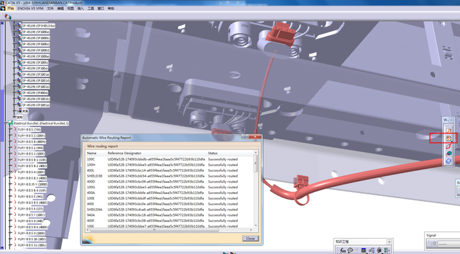Select wire 400F row in report

tap(169, 221)
